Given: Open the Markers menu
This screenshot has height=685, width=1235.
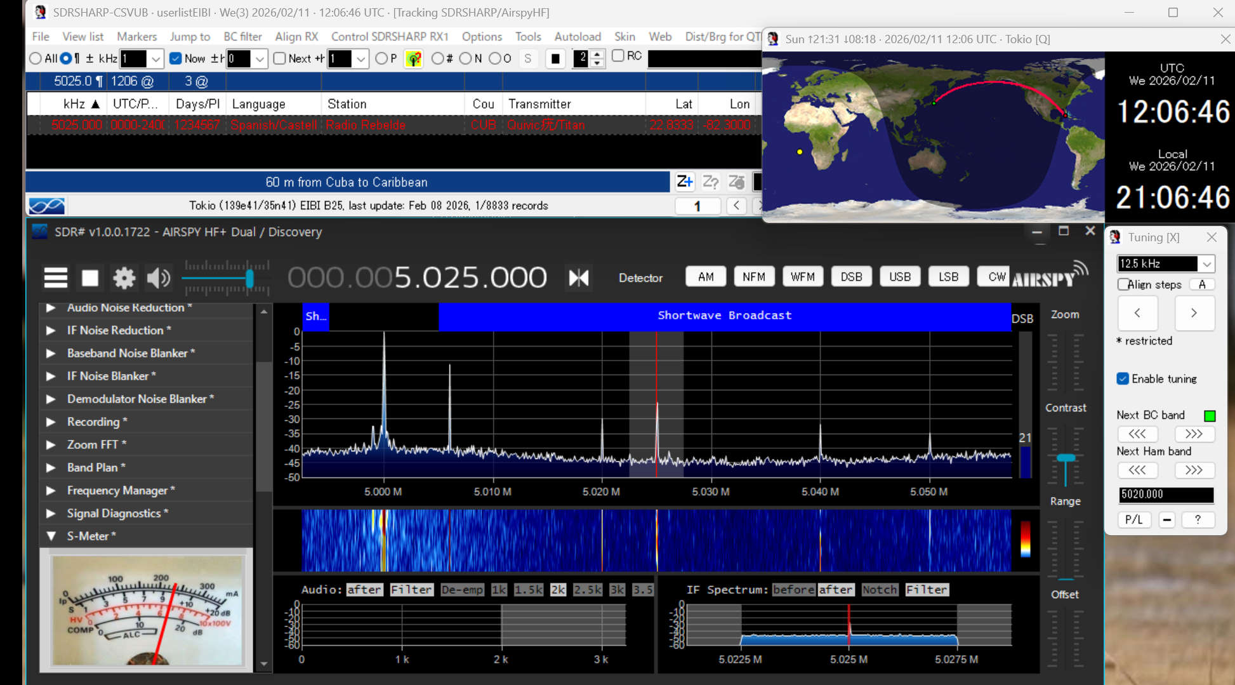Looking at the screenshot, I should coord(136,36).
